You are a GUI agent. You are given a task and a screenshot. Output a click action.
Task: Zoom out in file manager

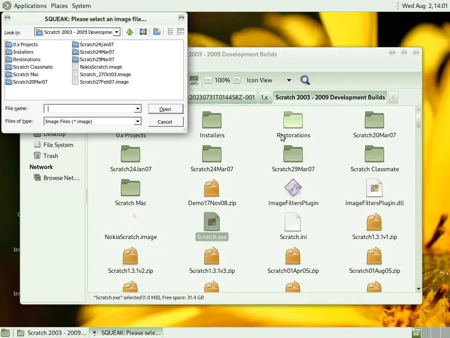pos(208,80)
